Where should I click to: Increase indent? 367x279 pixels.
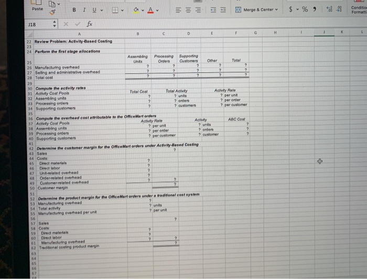223,10
